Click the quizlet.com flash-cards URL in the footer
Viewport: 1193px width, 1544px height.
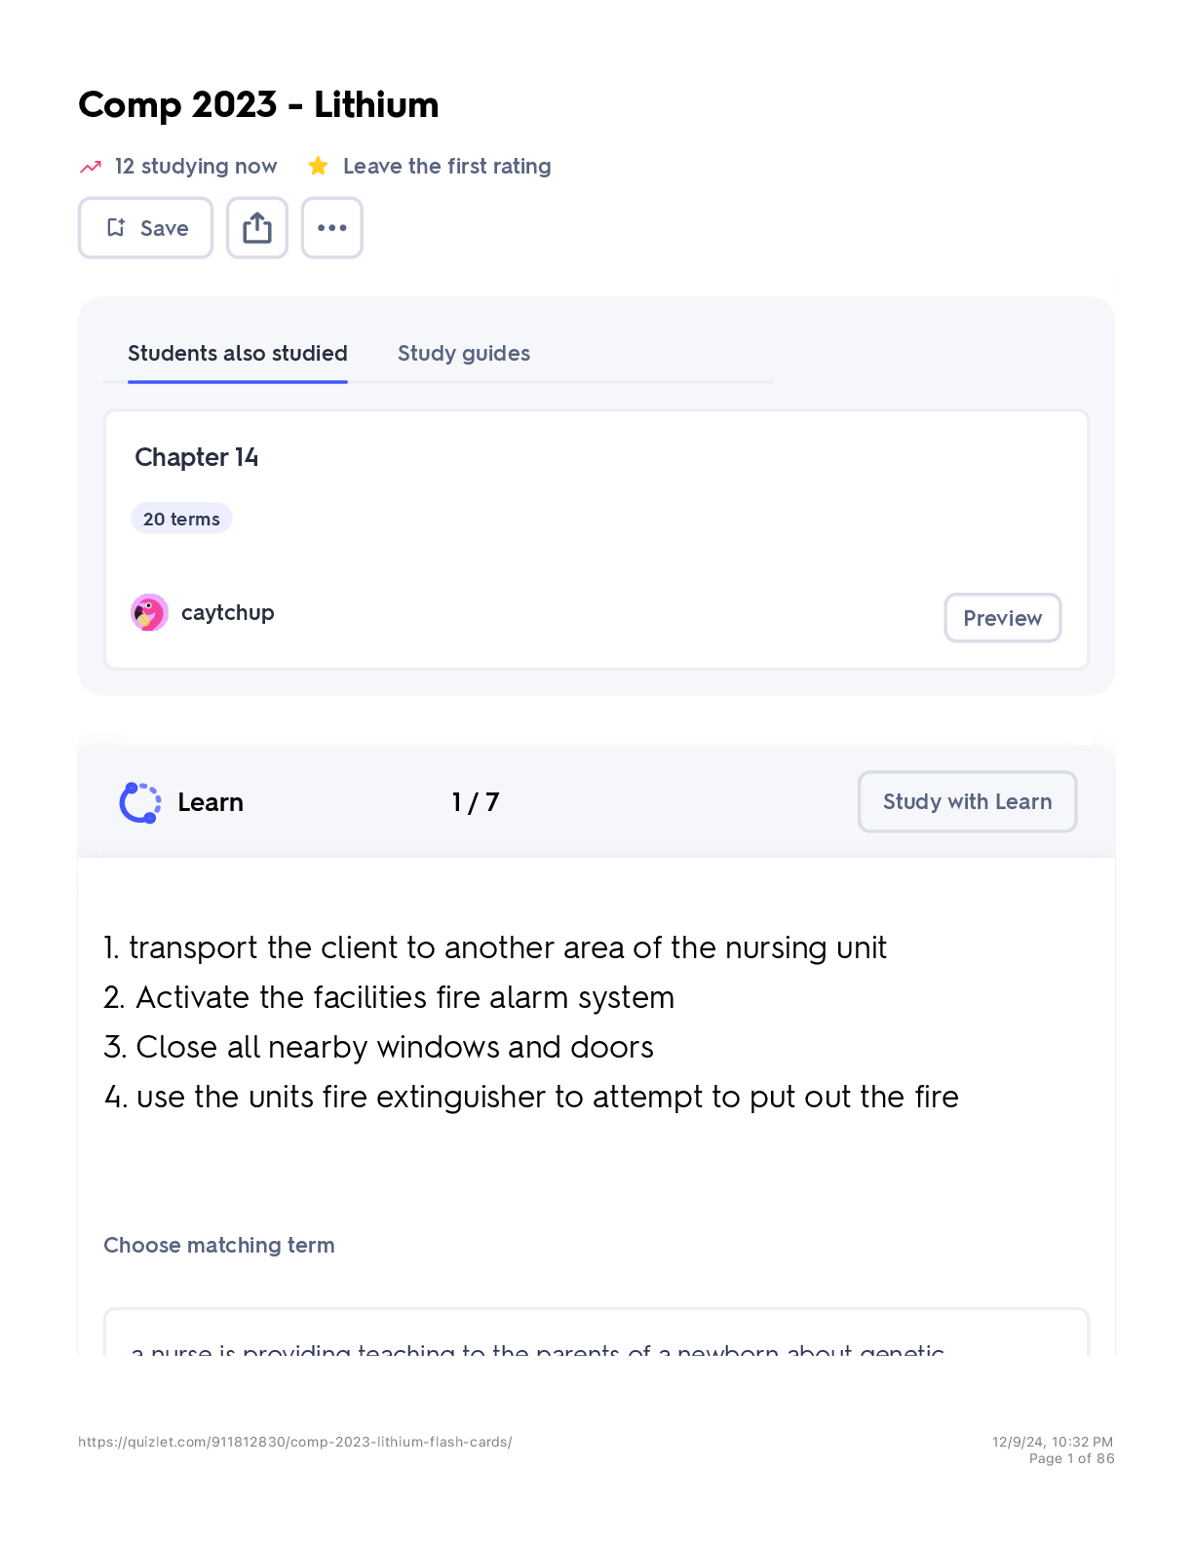pos(295,1442)
